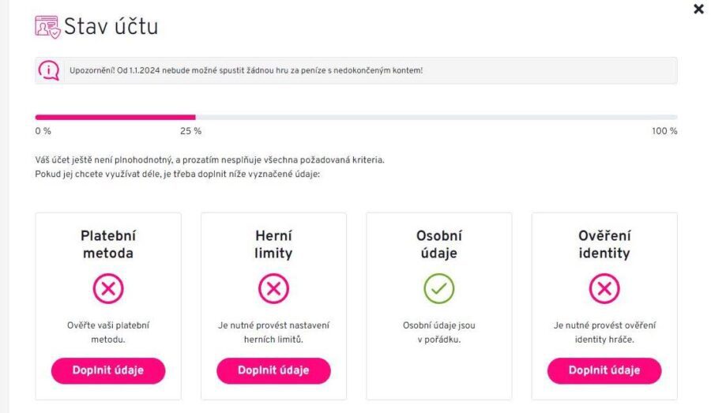Click the Upozornění warning message banner
Screen dimensions: 711x413
tap(355, 70)
